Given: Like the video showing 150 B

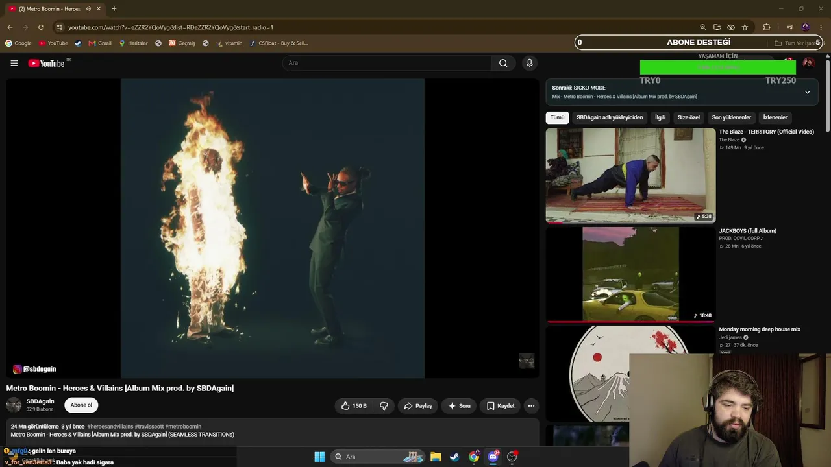Looking at the screenshot, I should coord(354,406).
